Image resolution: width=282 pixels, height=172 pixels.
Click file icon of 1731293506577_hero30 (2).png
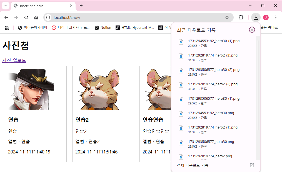pyautogui.click(x=181, y=71)
